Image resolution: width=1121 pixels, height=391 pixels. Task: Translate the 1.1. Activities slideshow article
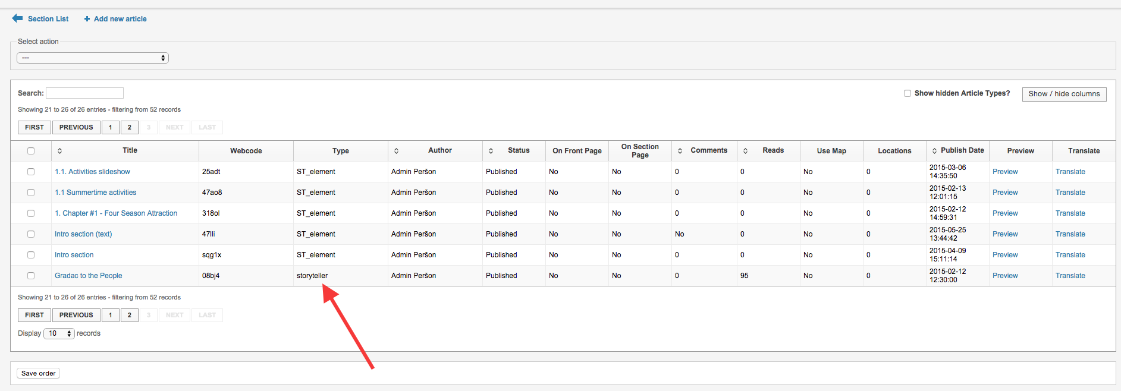1070,172
